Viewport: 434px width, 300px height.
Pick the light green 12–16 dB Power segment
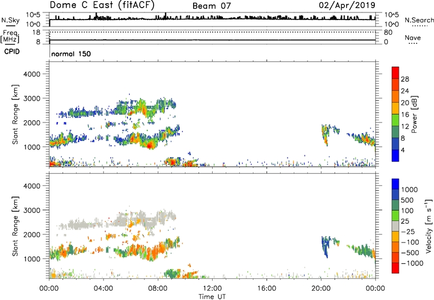[395, 120]
